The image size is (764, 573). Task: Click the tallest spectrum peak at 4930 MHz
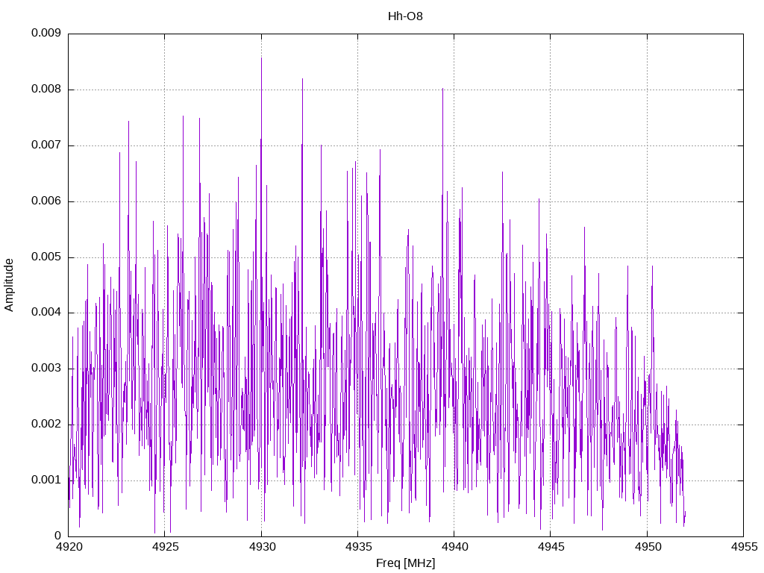pyautogui.click(x=262, y=58)
